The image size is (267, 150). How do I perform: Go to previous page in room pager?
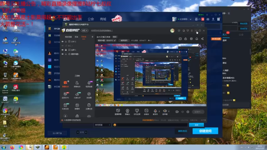pos(78,132)
